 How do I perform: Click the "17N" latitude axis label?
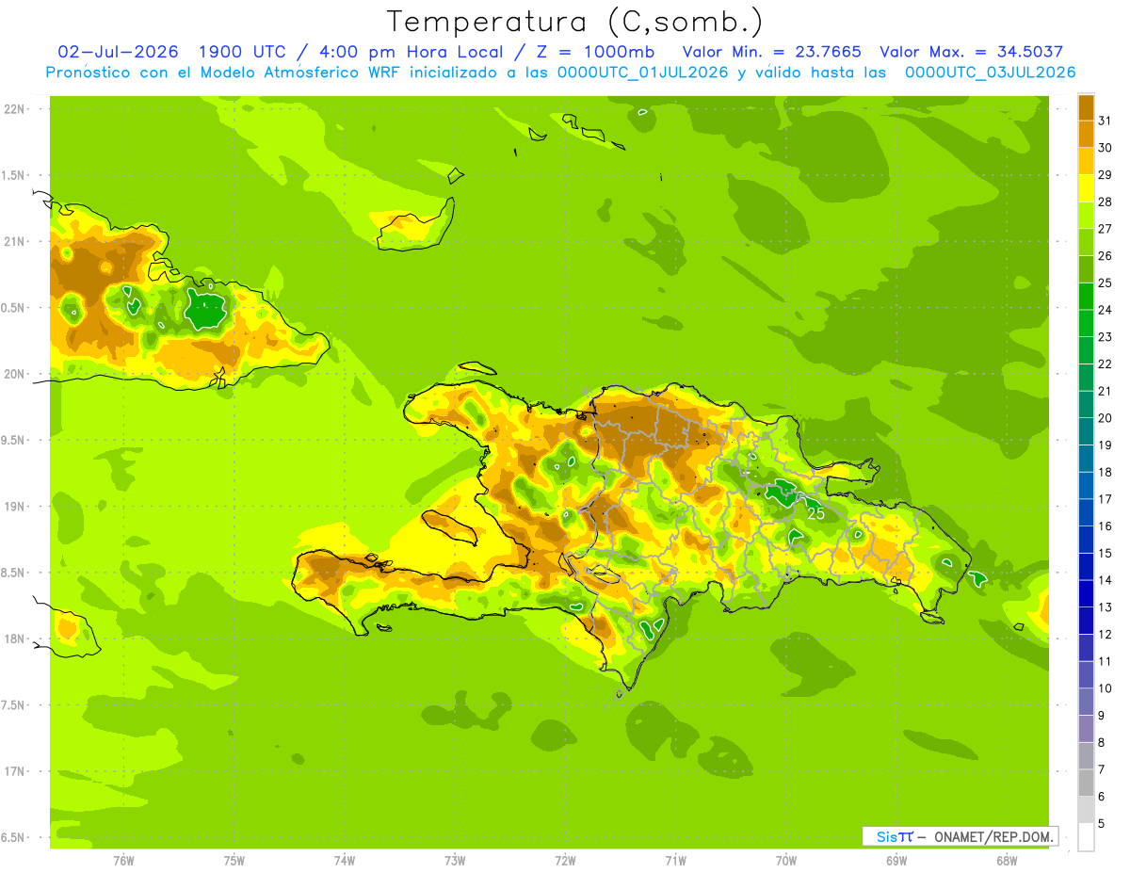click(14, 771)
